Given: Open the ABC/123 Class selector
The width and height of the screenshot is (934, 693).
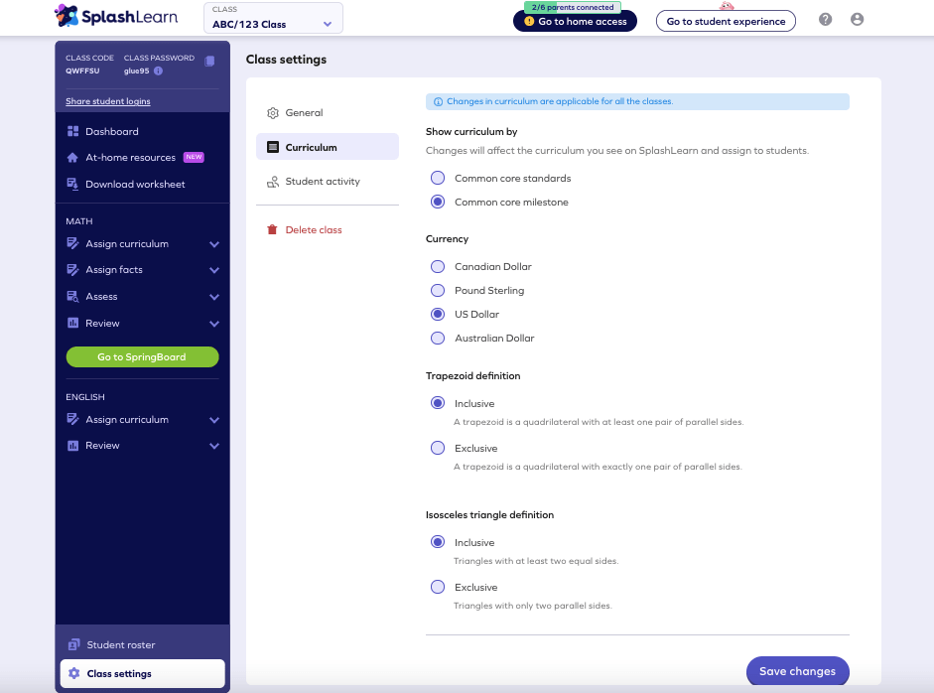Looking at the screenshot, I should click(272, 18).
